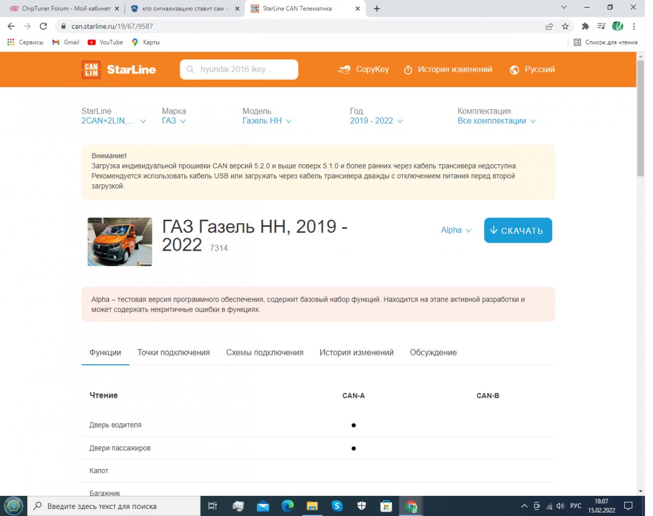Open the Gmail bookmark
Screen dimensions: 653x516
click(65, 42)
